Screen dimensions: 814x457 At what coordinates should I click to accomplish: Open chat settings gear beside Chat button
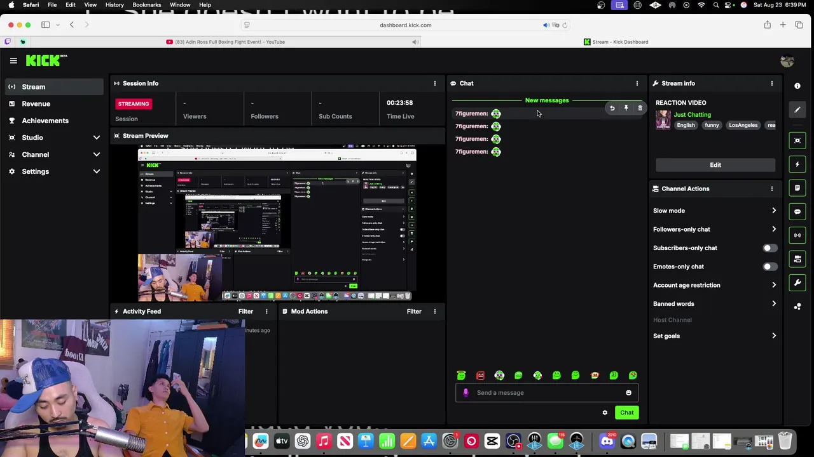coord(605,413)
